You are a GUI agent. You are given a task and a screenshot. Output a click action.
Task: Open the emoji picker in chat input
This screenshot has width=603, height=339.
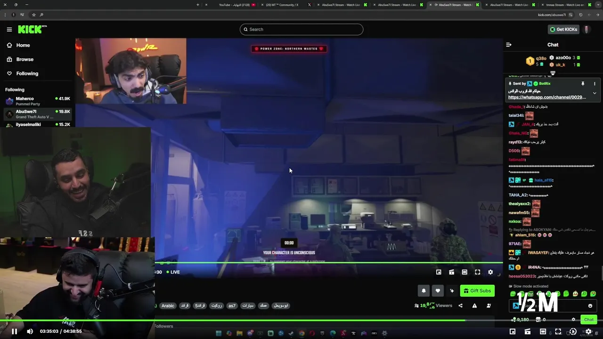pos(590,306)
